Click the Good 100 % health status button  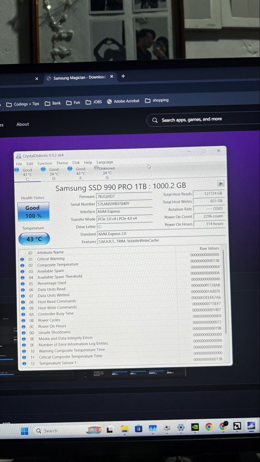pyautogui.click(x=33, y=212)
